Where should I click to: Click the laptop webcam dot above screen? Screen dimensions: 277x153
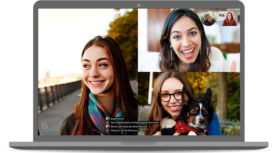[138, 5]
